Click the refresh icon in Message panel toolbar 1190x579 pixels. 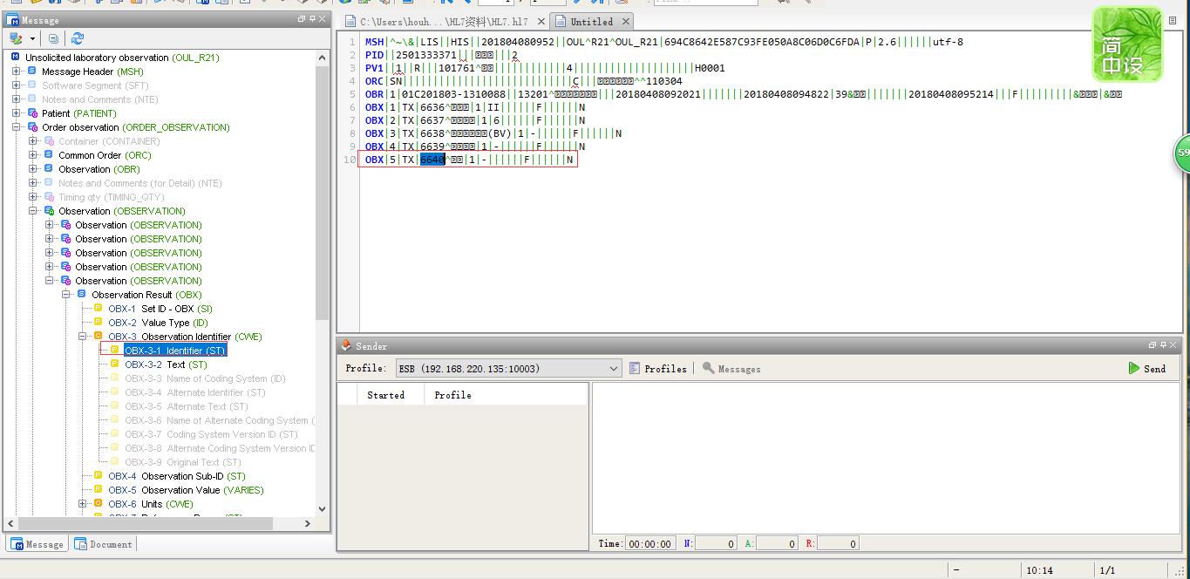coord(78,38)
